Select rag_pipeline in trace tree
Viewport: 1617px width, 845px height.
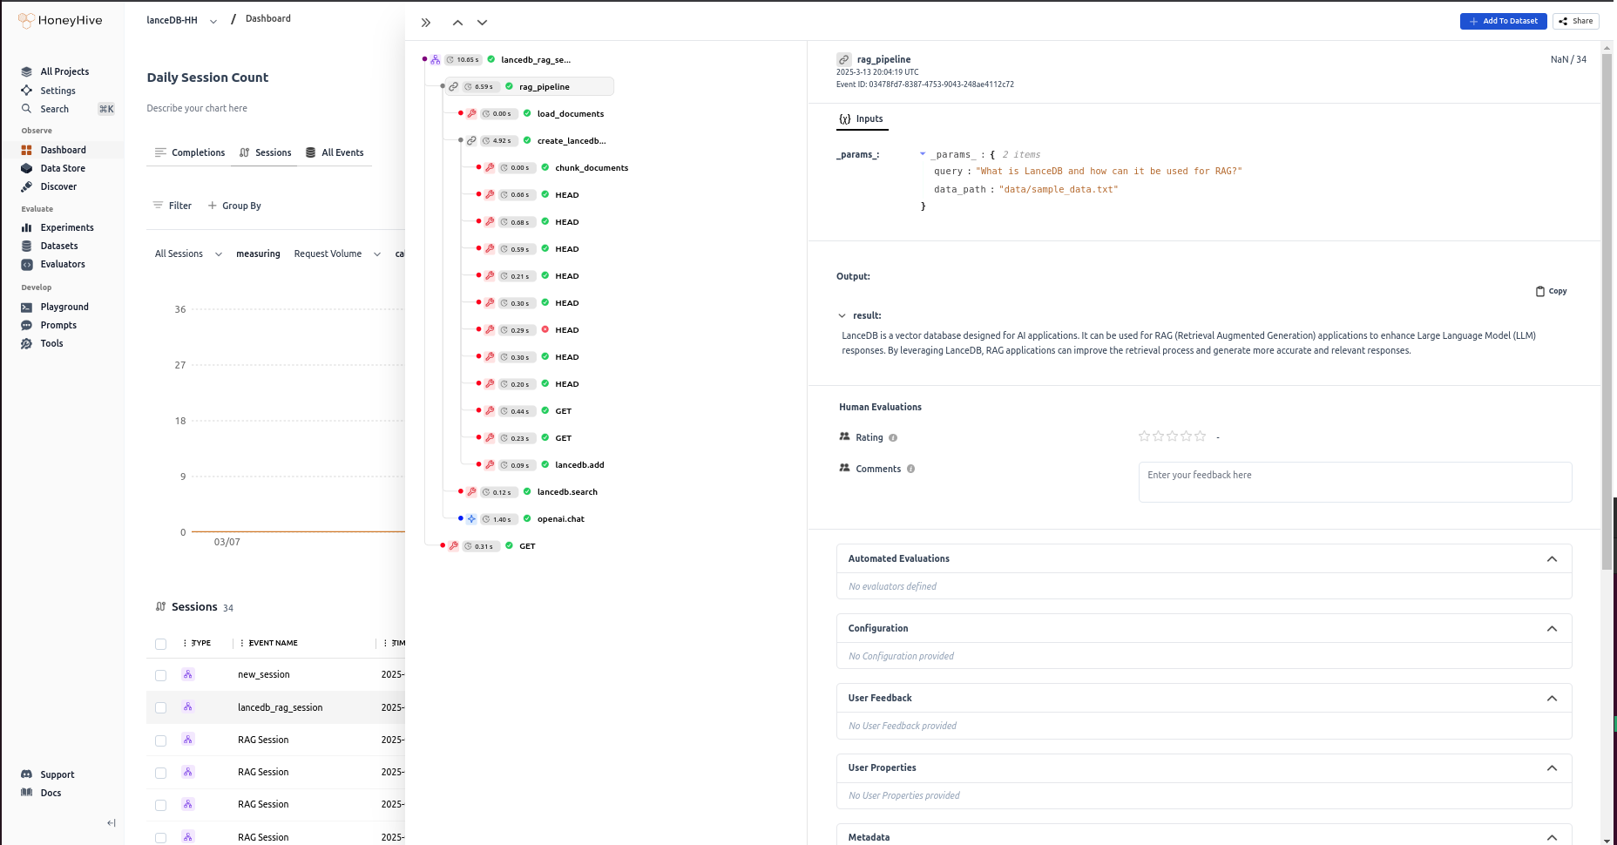point(529,86)
